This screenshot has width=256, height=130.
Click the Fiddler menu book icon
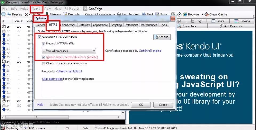pyautogui.click(x=67, y=9)
